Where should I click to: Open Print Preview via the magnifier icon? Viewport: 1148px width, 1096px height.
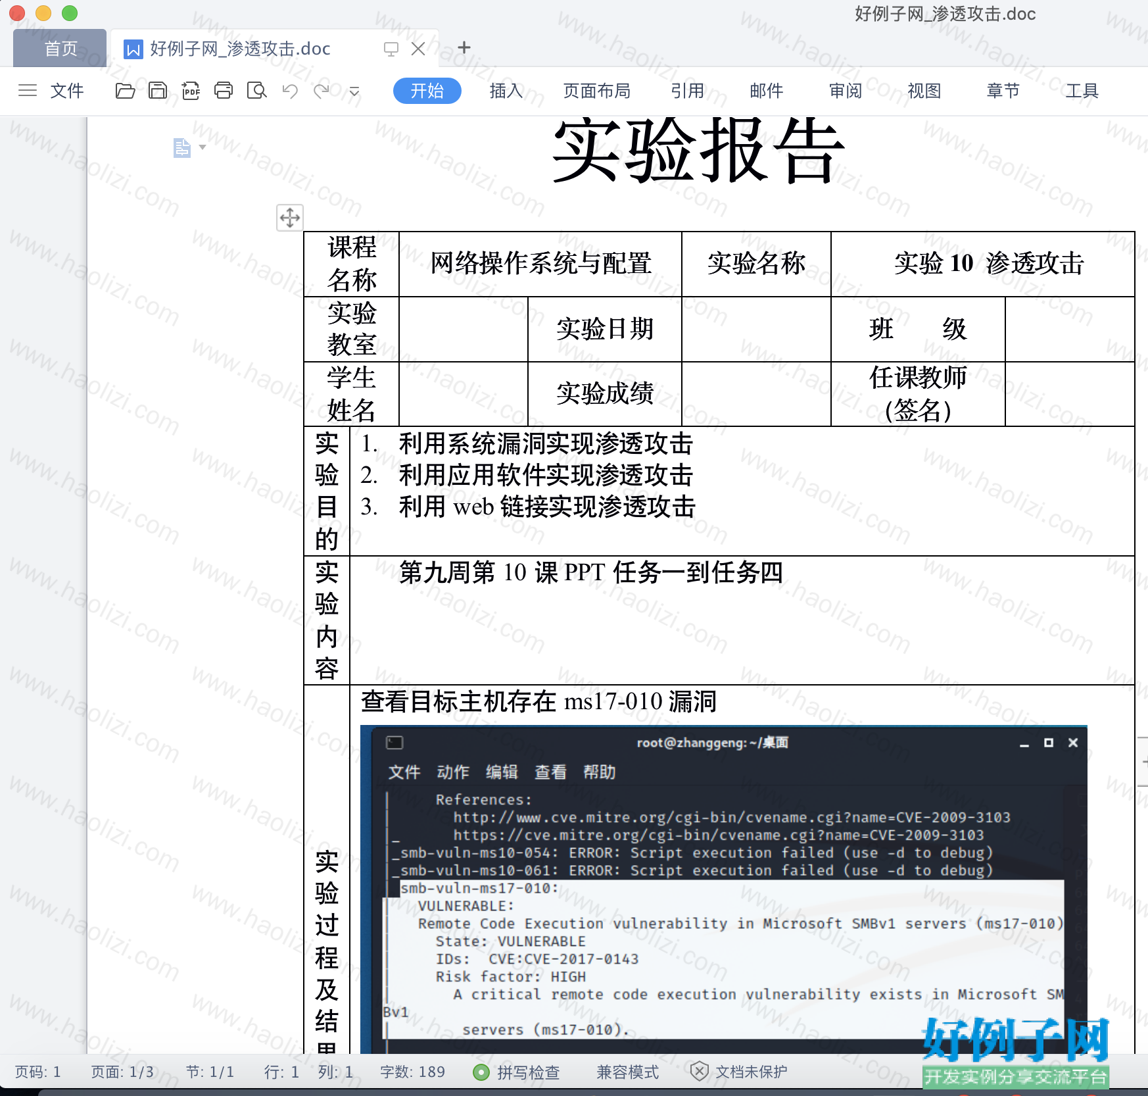coord(256,91)
